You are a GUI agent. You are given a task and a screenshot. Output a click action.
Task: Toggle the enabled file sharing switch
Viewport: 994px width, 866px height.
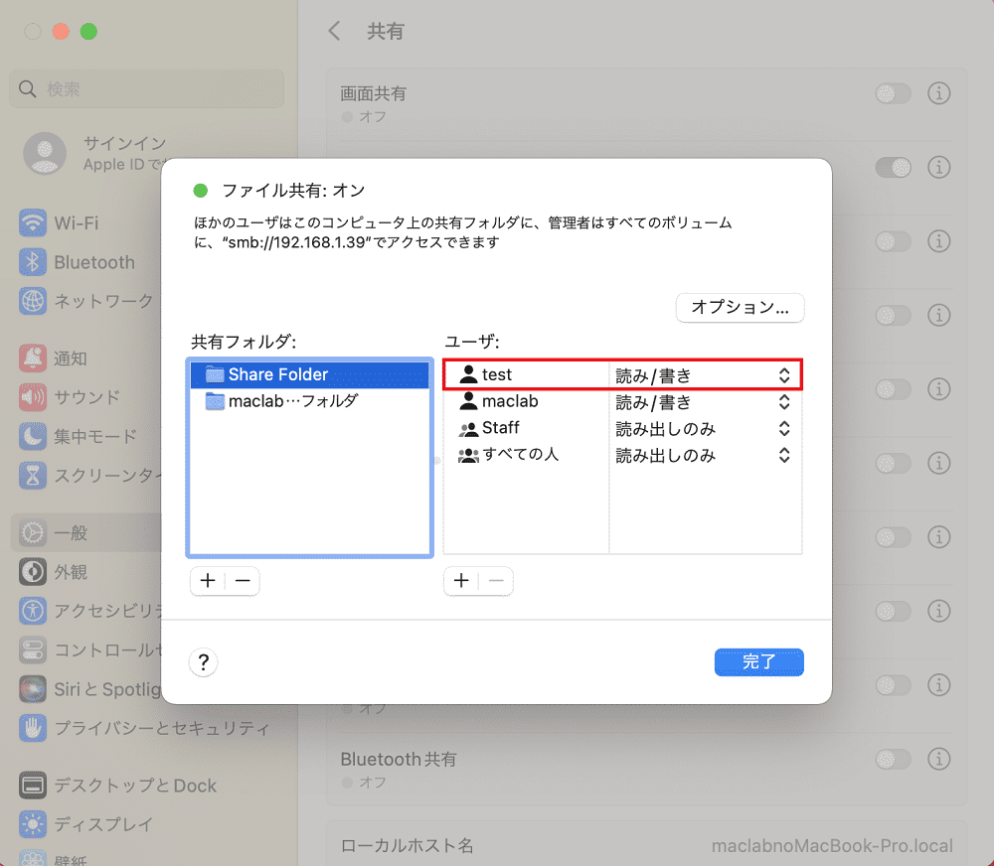click(x=894, y=167)
